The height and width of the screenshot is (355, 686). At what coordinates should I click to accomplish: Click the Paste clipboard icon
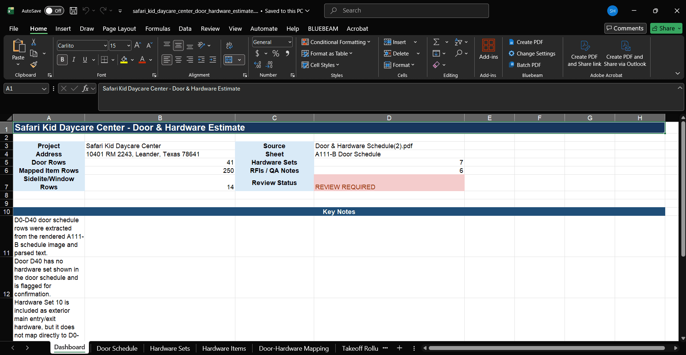click(18, 47)
